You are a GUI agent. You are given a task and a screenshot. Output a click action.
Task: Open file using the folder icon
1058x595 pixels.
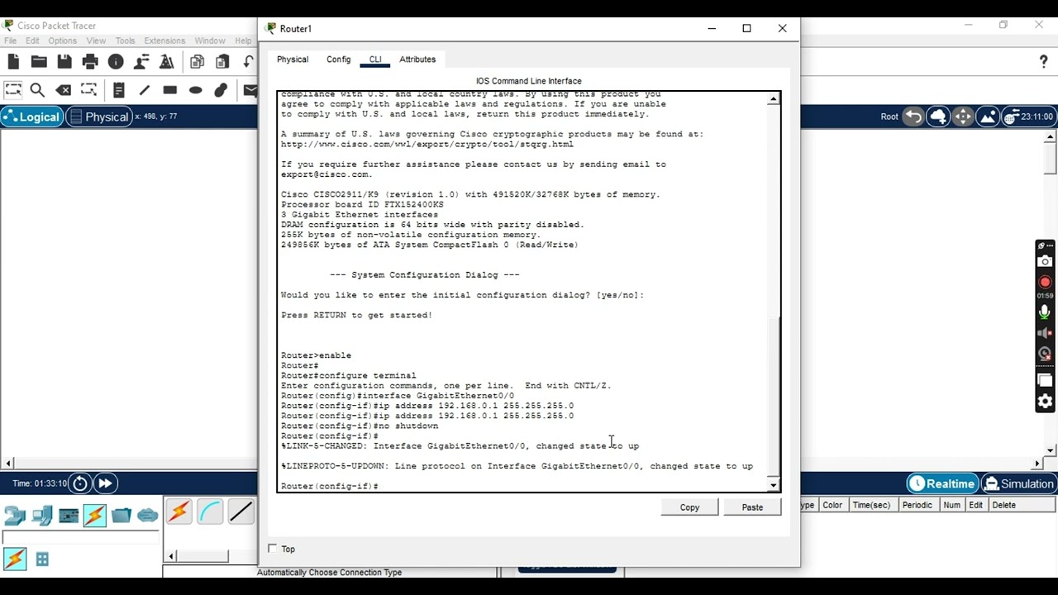[39, 62]
